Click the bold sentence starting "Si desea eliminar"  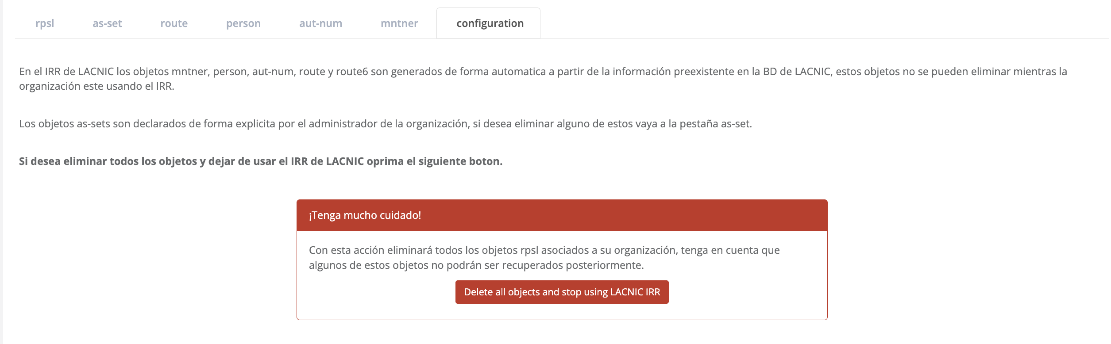260,161
